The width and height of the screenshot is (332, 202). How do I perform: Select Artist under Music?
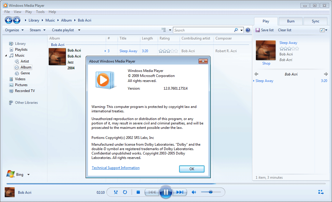[25, 61]
